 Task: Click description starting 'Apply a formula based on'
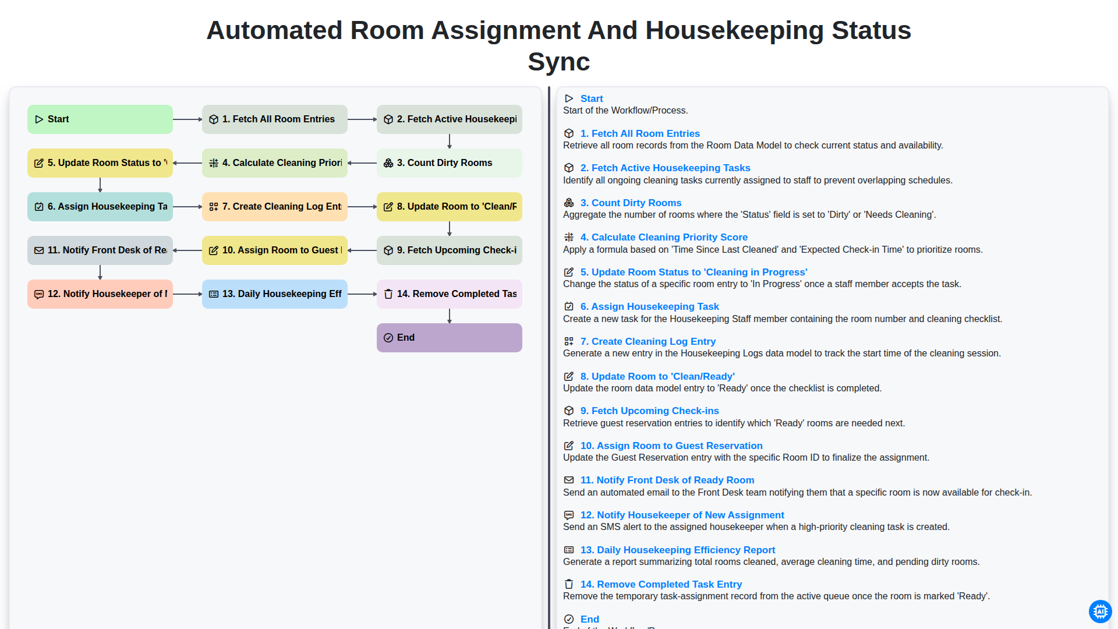pyautogui.click(x=773, y=250)
